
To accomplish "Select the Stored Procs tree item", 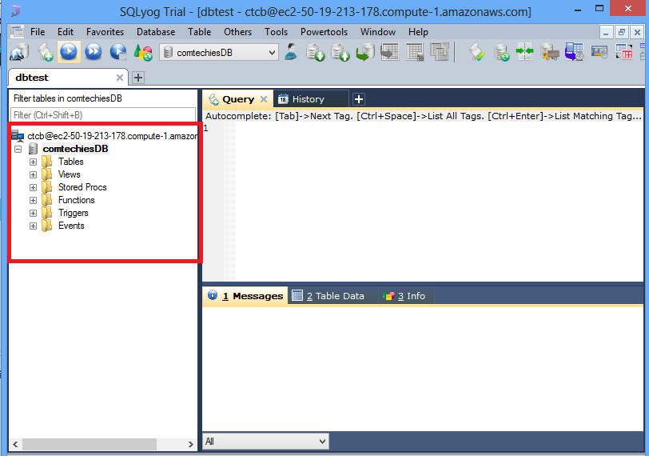I will [82, 187].
